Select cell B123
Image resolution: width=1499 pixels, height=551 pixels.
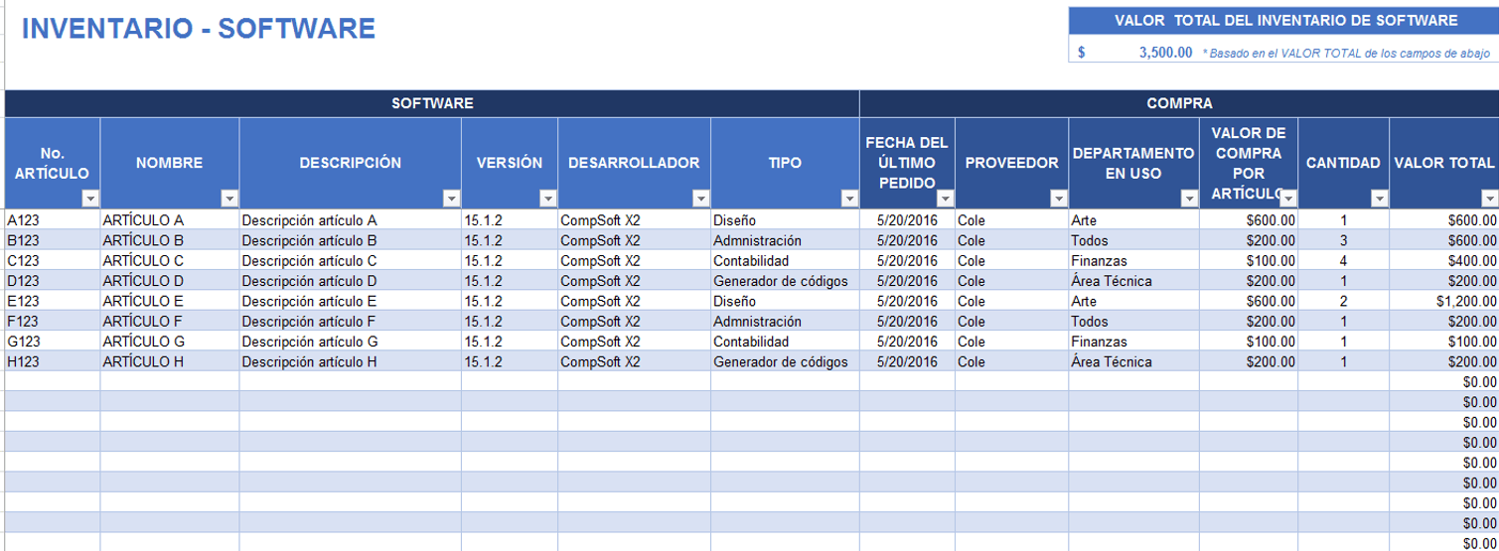coord(53,240)
